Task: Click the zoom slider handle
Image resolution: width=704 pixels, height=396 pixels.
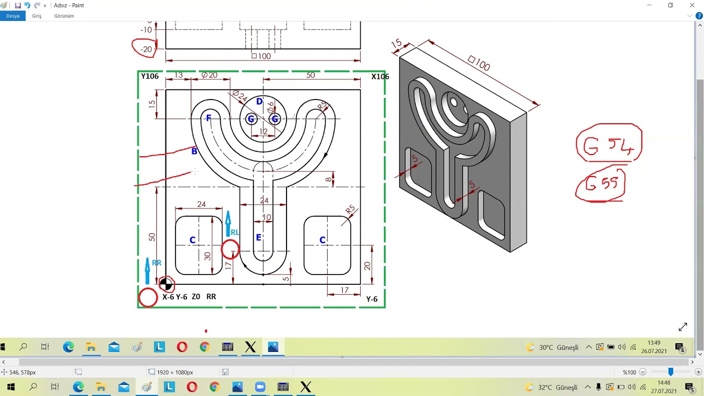Action: click(x=670, y=372)
